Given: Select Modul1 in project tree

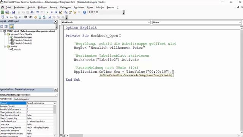Looking at the screenshot, I should pos(17,49).
